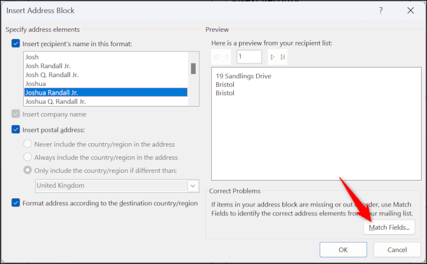Select Always include the country/region option
The image size is (427, 264).
point(28,157)
